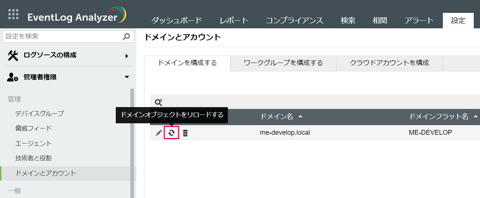Collapse the 管理者権限 section arrow
Viewport: 480px width, 198px height.
(127, 77)
